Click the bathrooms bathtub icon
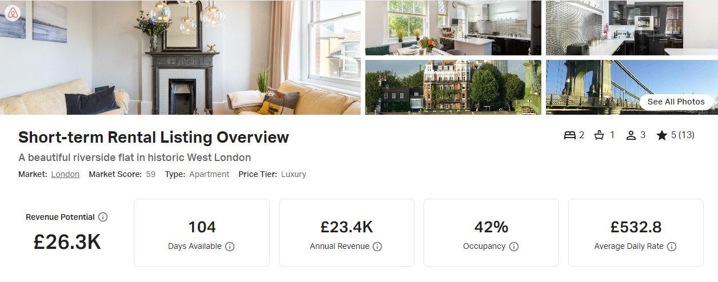 pos(600,135)
